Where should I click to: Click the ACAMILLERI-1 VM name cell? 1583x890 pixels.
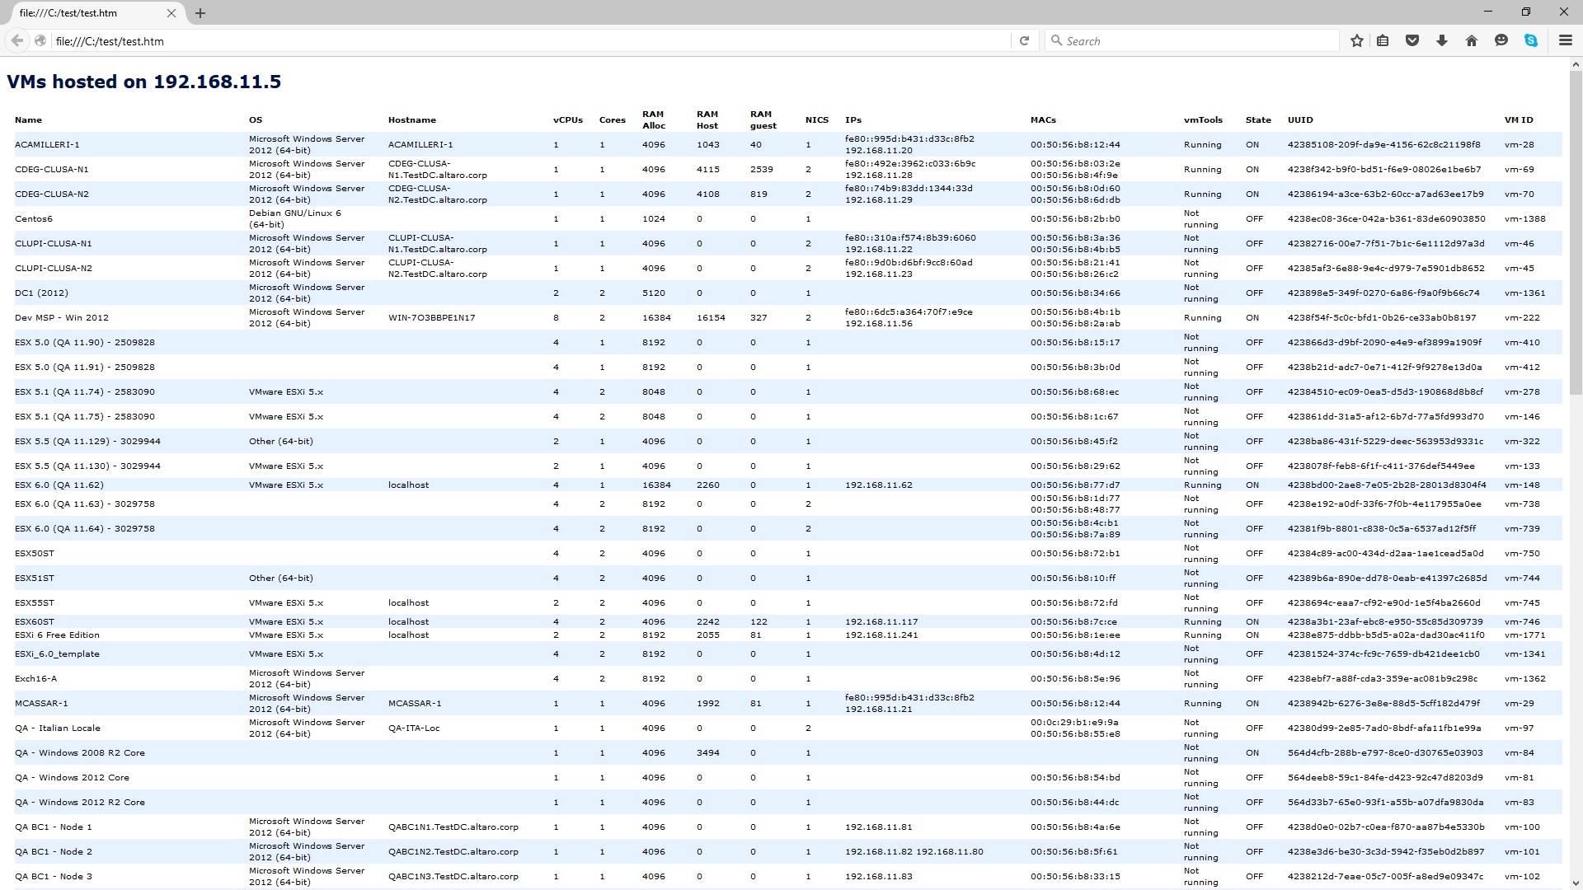47,145
